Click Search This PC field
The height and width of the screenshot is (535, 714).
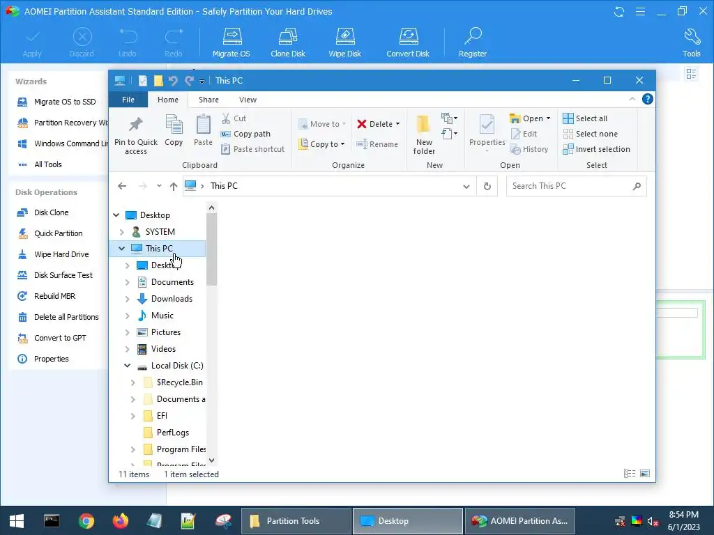pyautogui.click(x=577, y=186)
